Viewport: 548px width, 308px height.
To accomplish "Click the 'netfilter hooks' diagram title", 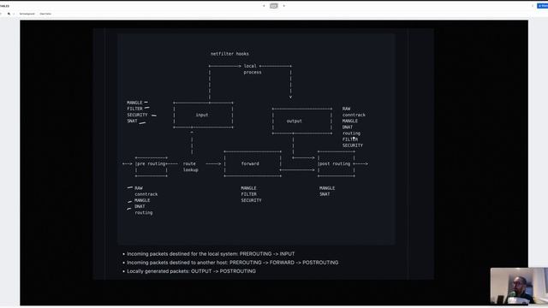I will pyautogui.click(x=229, y=54).
